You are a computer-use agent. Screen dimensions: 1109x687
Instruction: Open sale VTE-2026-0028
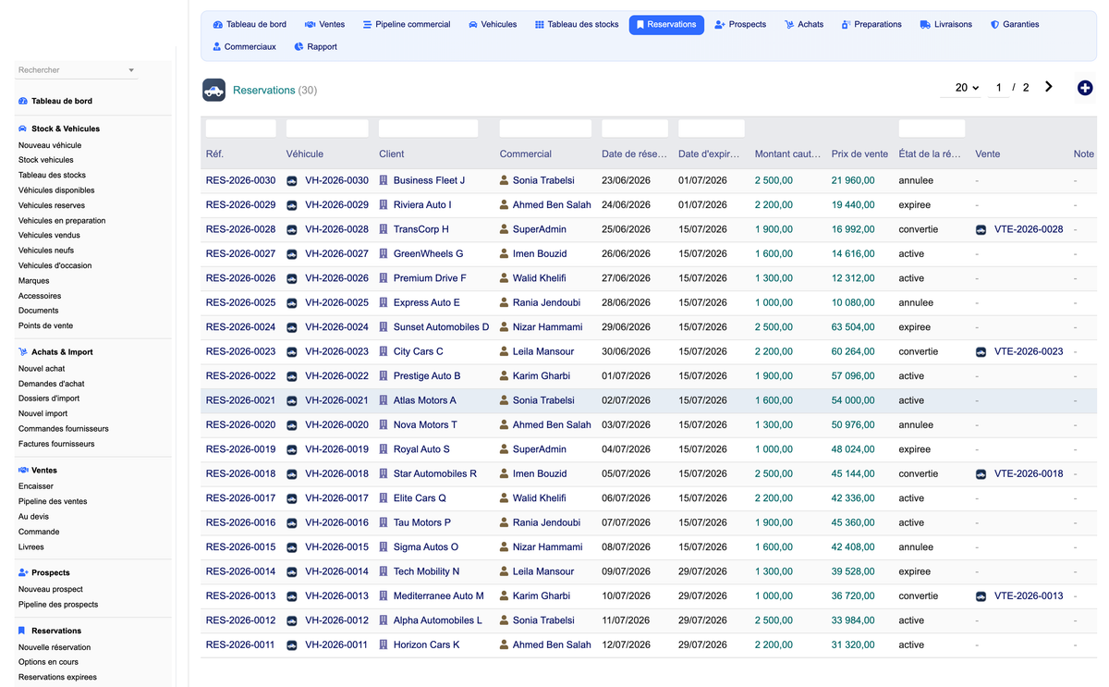1029,229
